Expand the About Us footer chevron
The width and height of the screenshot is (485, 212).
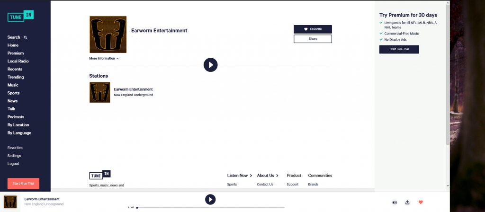pos(277,176)
